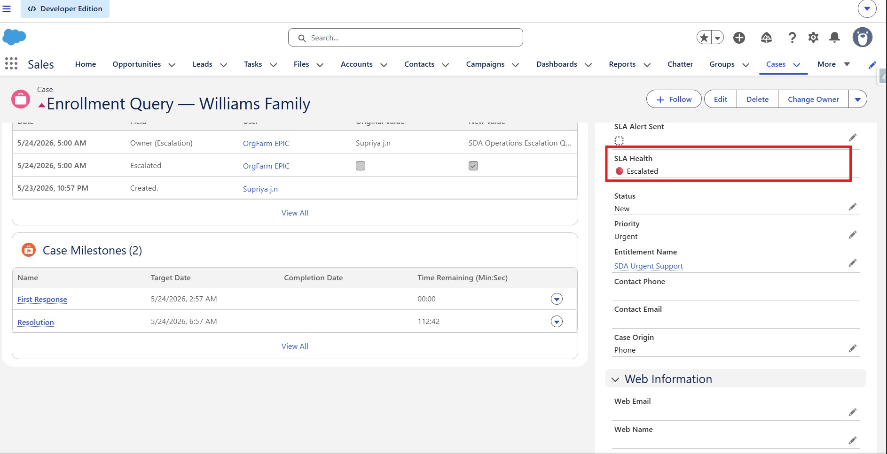
Task: Go to the Home tab
Action: click(86, 64)
